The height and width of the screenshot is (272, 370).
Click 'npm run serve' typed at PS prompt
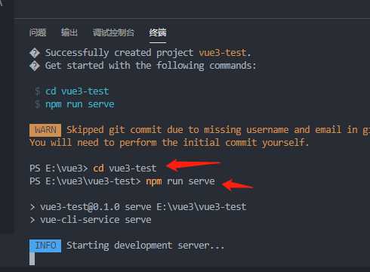click(180, 181)
